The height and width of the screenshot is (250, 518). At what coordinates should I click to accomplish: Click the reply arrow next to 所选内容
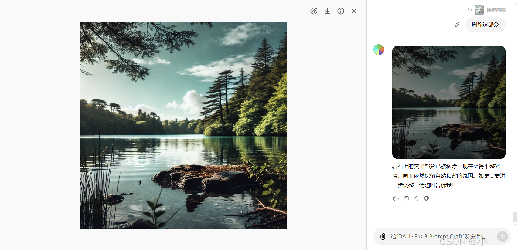tap(470, 10)
